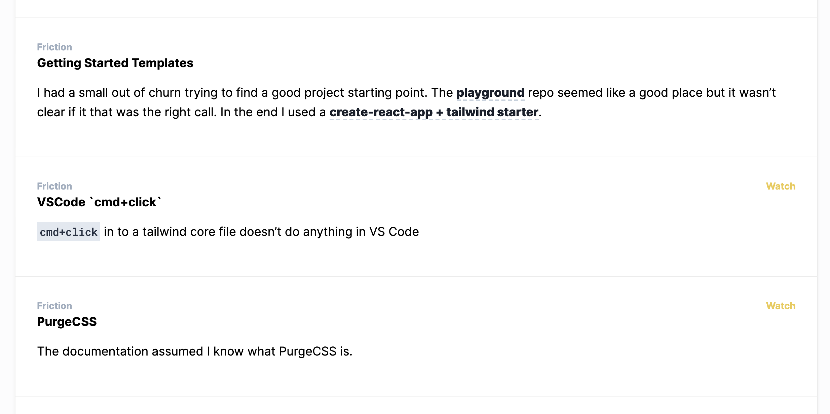Click the Friction label above VSCode heading

pyautogui.click(x=54, y=186)
